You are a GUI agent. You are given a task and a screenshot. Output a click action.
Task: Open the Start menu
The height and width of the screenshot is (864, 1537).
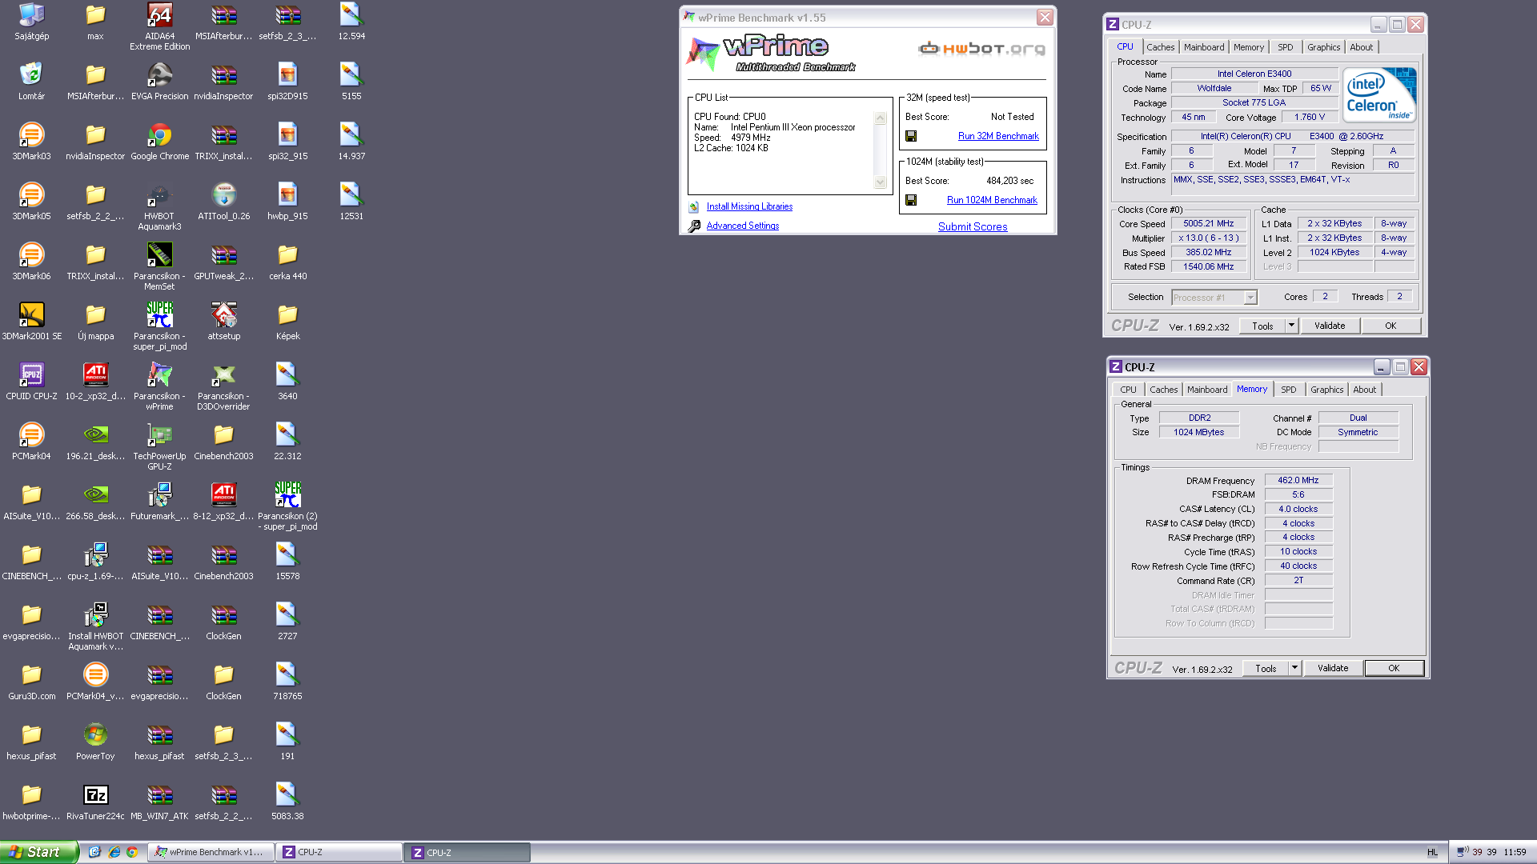click(39, 852)
